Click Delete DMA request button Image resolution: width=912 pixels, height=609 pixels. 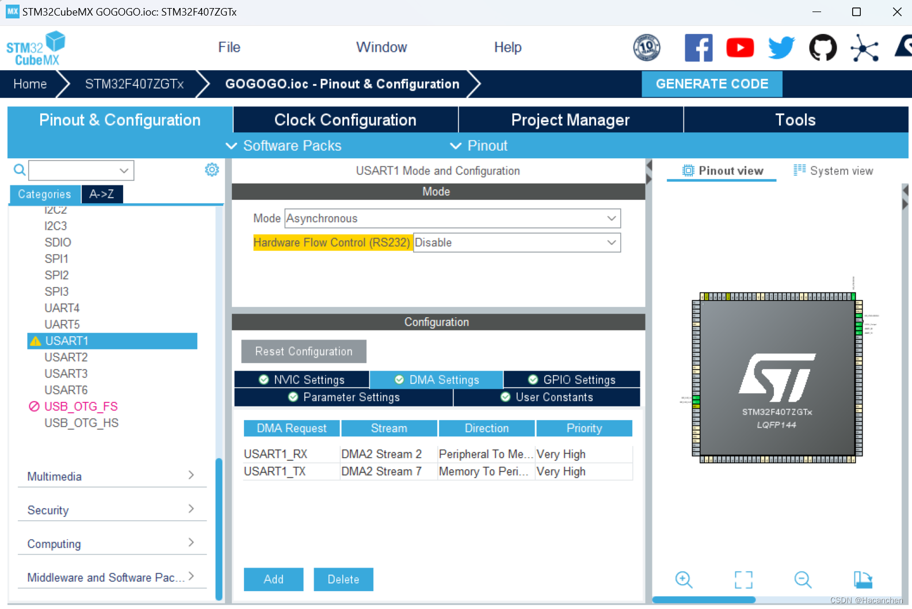pyautogui.click(x=344, y=579)
